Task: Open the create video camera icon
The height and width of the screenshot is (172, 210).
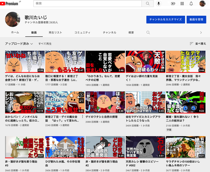Action: (x=173, y=4)
